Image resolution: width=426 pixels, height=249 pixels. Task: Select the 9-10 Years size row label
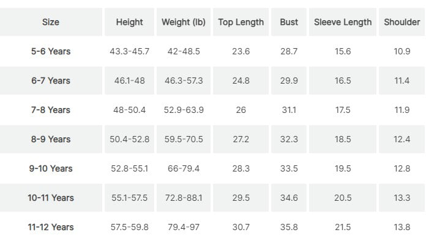[51, 168]
